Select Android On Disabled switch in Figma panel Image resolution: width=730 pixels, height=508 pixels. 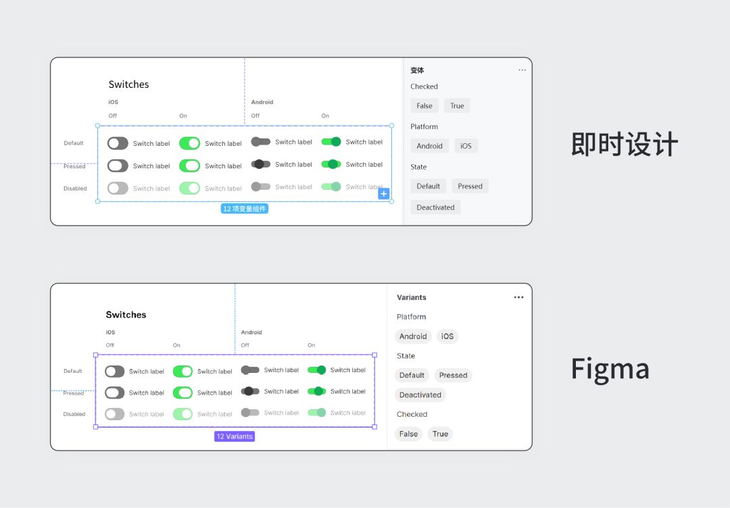pyautogui.click(x=316, y=413)
